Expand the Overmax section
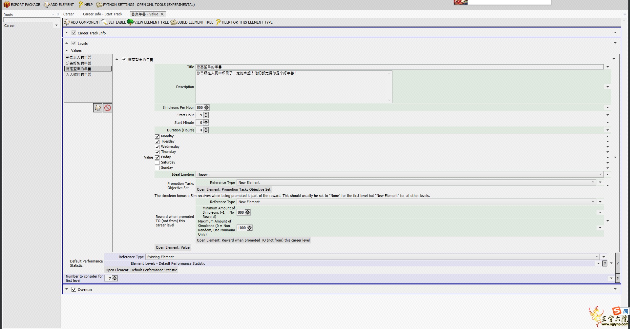The image size is (630, 329). click(67, 289)
